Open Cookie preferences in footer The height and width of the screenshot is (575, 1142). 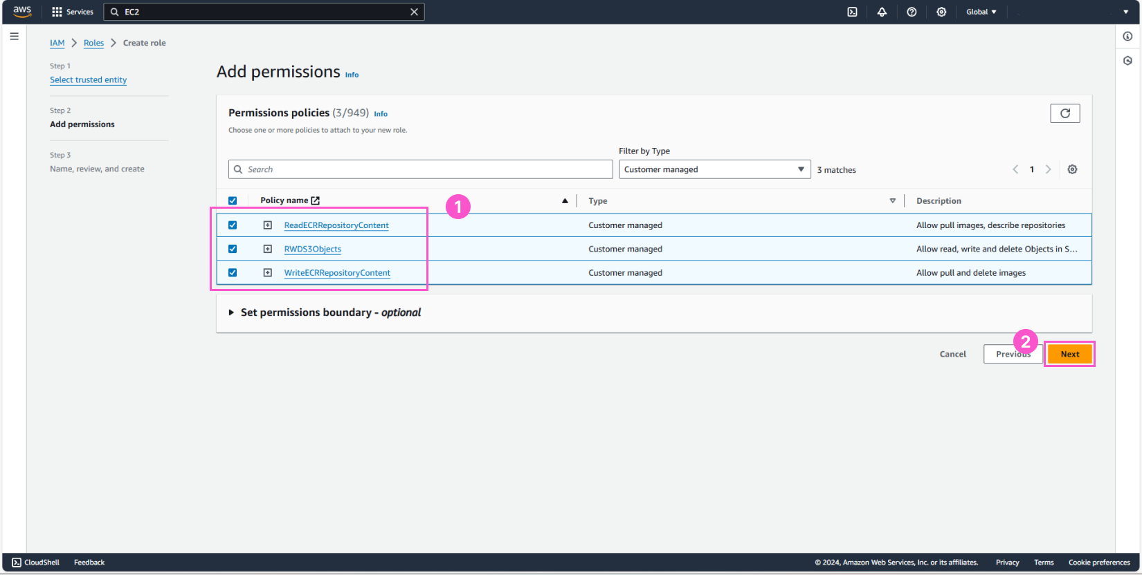[x=1099, y=563]
